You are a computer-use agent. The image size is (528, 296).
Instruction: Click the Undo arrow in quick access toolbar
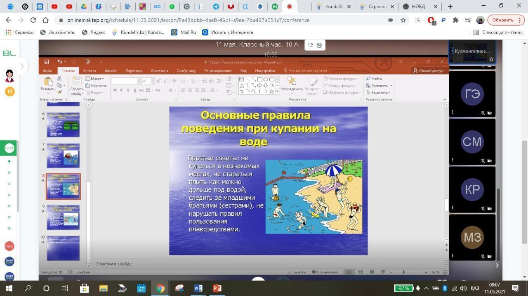coord(59,62)
